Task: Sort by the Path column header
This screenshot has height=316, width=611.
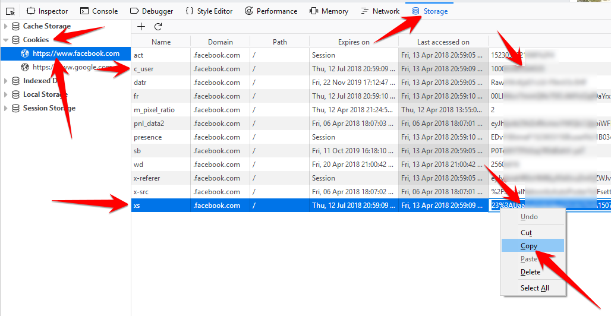Action: tap(280, 42)
